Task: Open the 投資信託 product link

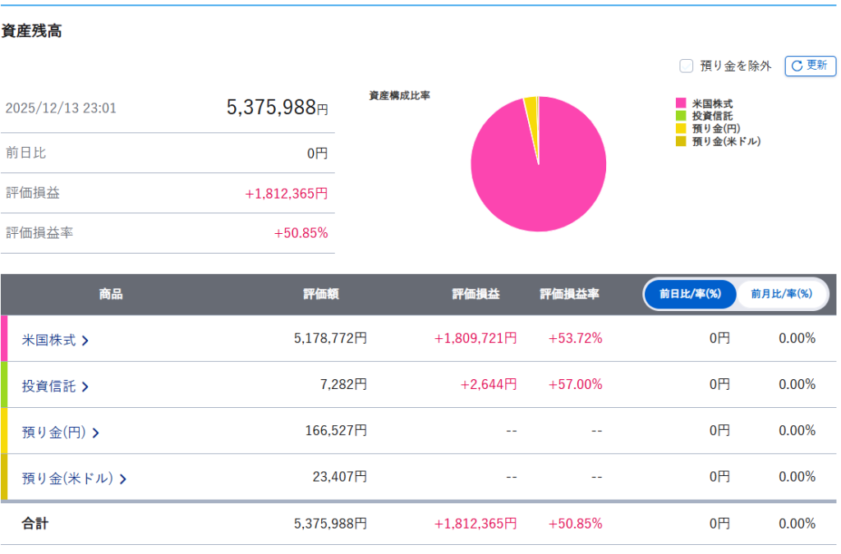Action: (48, 386)
